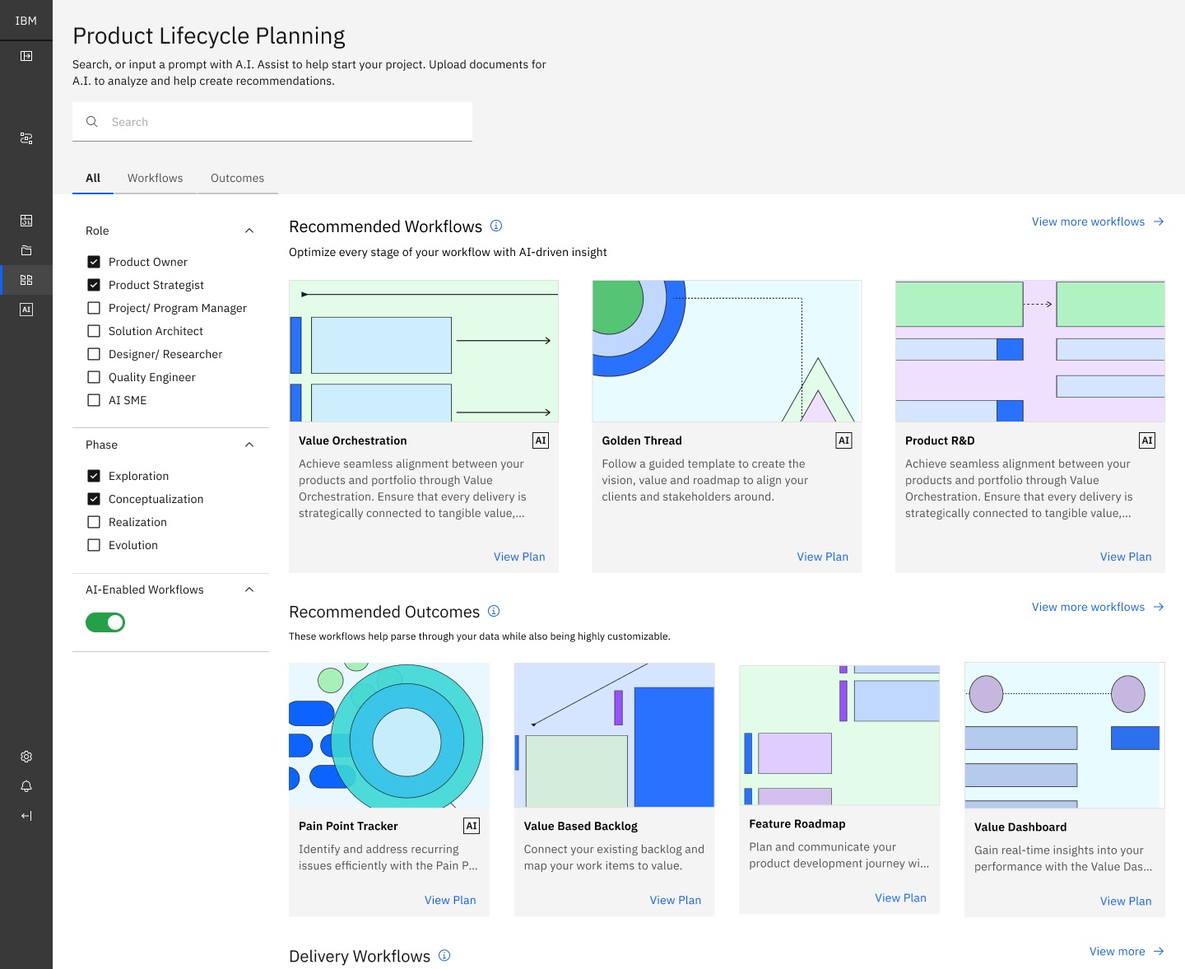Open the AI assistant icon in the sidebar
Screen dimensions: 1185x969
click(26, 310)
